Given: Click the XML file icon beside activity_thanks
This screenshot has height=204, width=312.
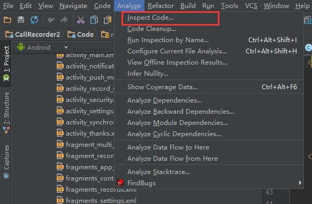Looking at the screenshot, I should [60, 133].
